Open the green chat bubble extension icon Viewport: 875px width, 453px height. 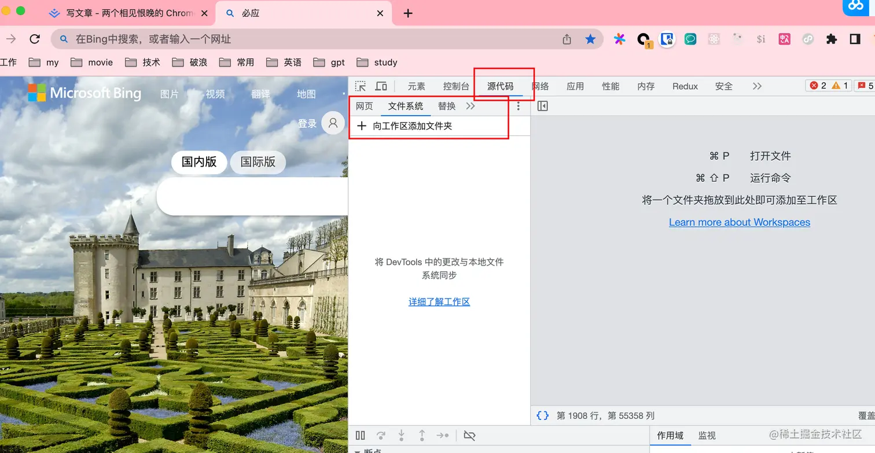point(690,39)
